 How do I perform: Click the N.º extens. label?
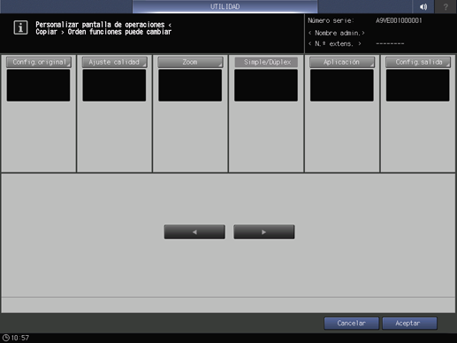(x=335, y=43)
